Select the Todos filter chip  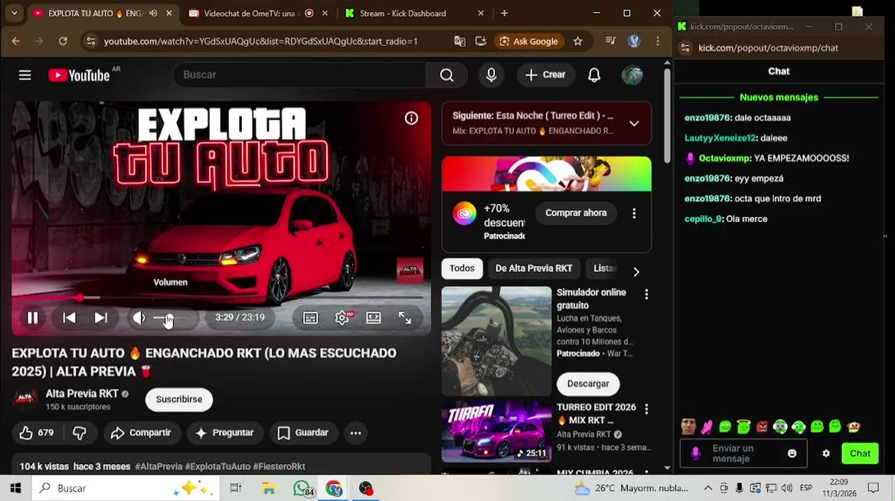[462, 269]
